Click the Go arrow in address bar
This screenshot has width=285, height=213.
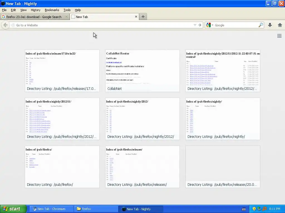[x=200, y=25]
